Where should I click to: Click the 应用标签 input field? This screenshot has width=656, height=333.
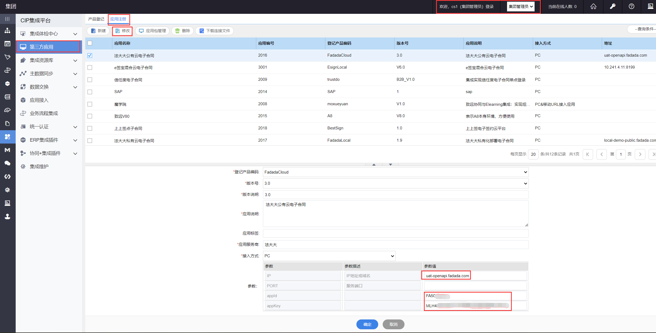[x=395, y=233]
